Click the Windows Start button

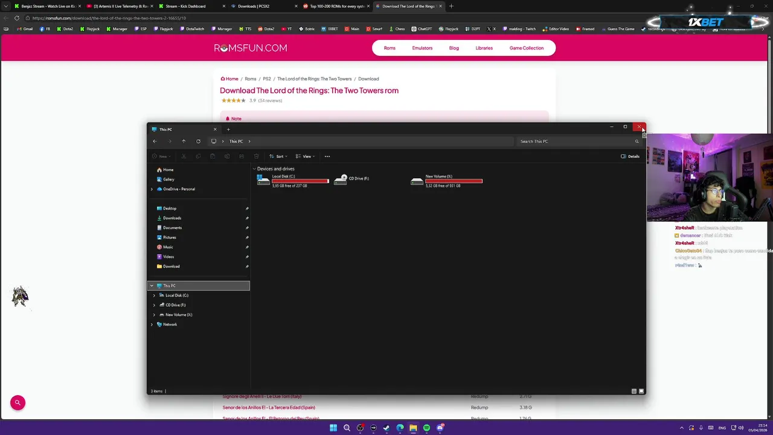coord(333,428)
